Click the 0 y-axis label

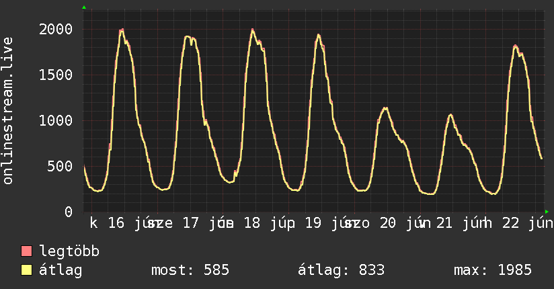(x=69, y=212)
